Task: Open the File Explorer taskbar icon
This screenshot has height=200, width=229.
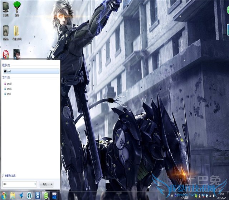Action: [x=13, y=196]
